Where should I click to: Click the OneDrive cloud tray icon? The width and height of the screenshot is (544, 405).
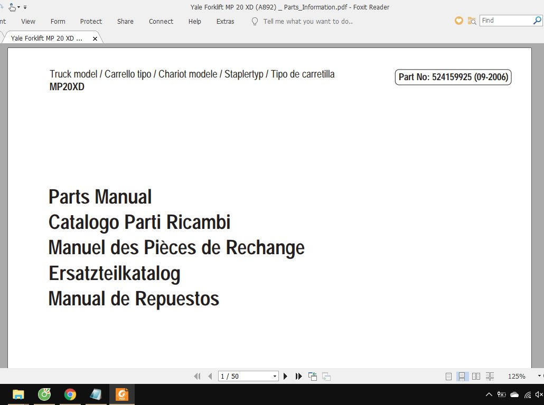click(x=514, y=394)
